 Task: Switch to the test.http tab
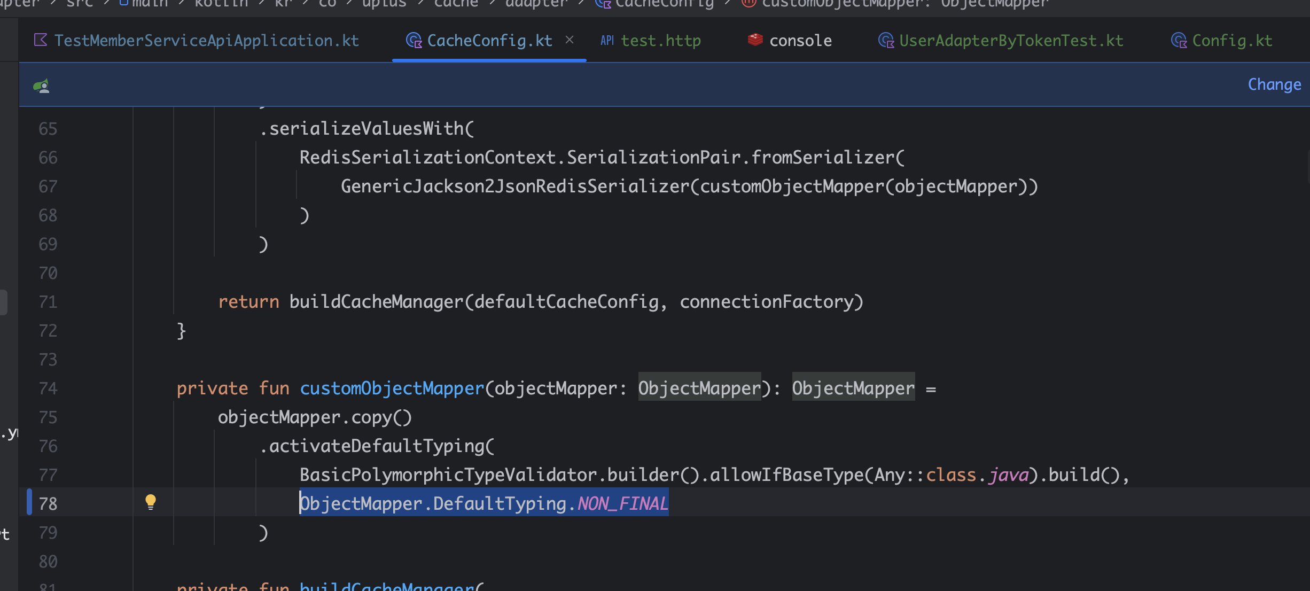click(x=661, y=41)
